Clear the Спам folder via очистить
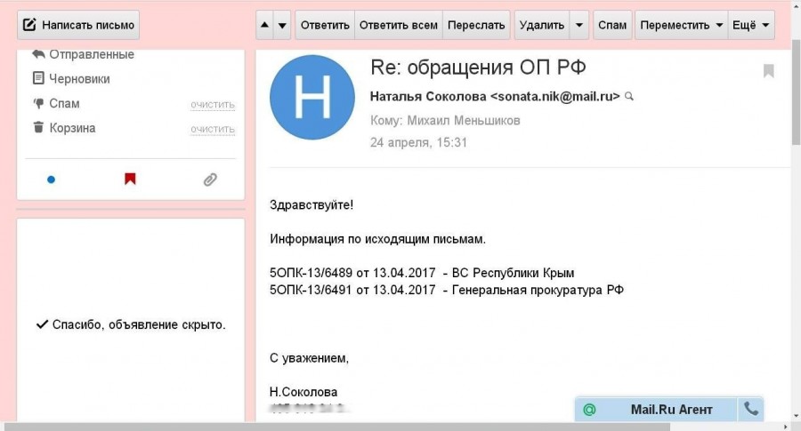This screenshot has height=431, width=801. [x=213, y=105]
